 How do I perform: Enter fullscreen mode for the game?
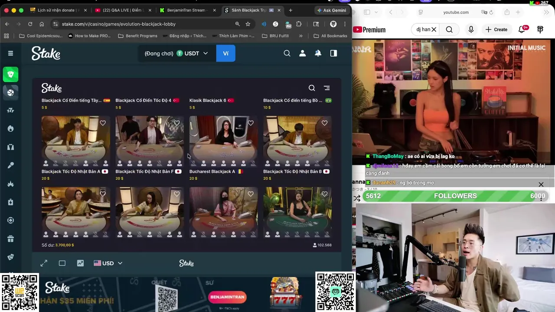pyautogui.click(x=44, y=263)
